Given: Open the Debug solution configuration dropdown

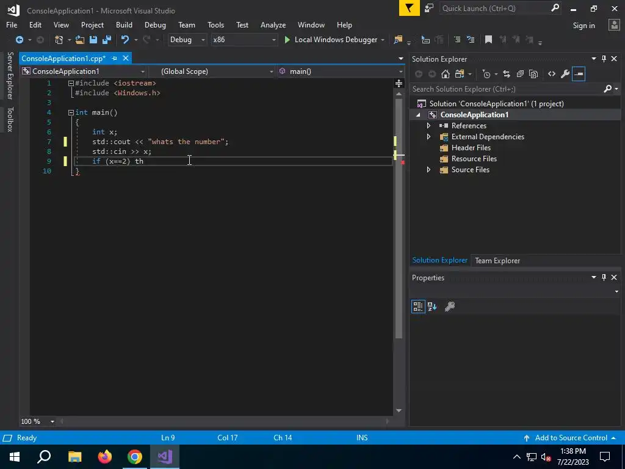Looking at the screenshot, I should click(x=187, y=40).
